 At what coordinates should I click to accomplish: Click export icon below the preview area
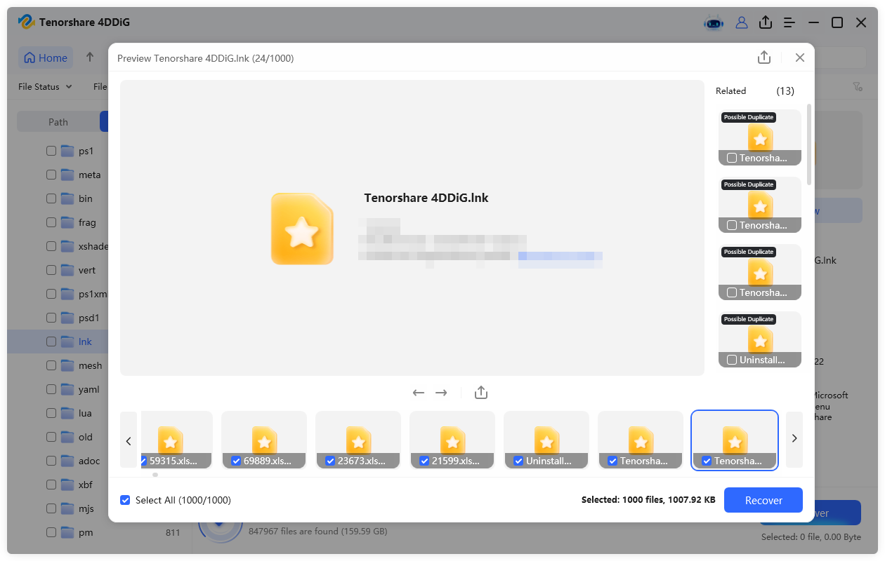click(481, 393)
